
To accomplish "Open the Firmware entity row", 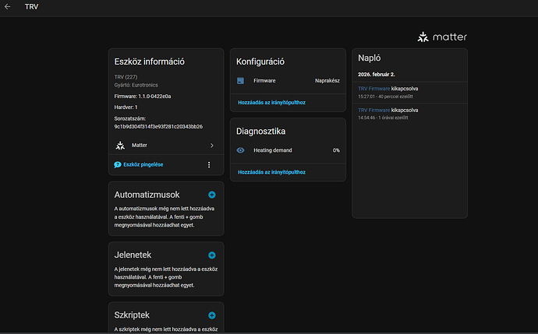I will tap(265, 80).
